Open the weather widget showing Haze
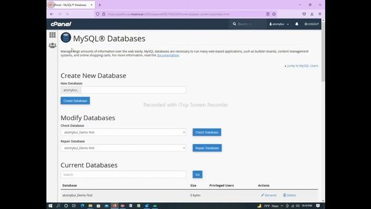 268,206
